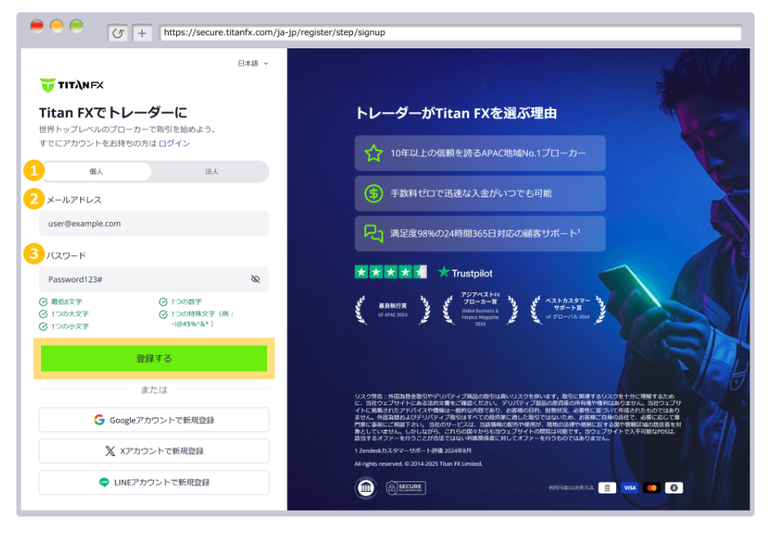Click the Trustpilot star rating

391,272
